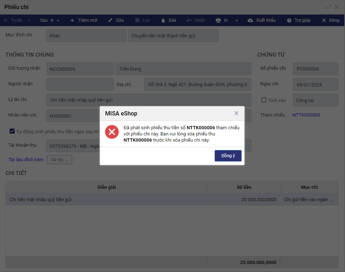Click the Sửa toolbar label
This screenshot has height=272, width=345.
coord(120,20)
